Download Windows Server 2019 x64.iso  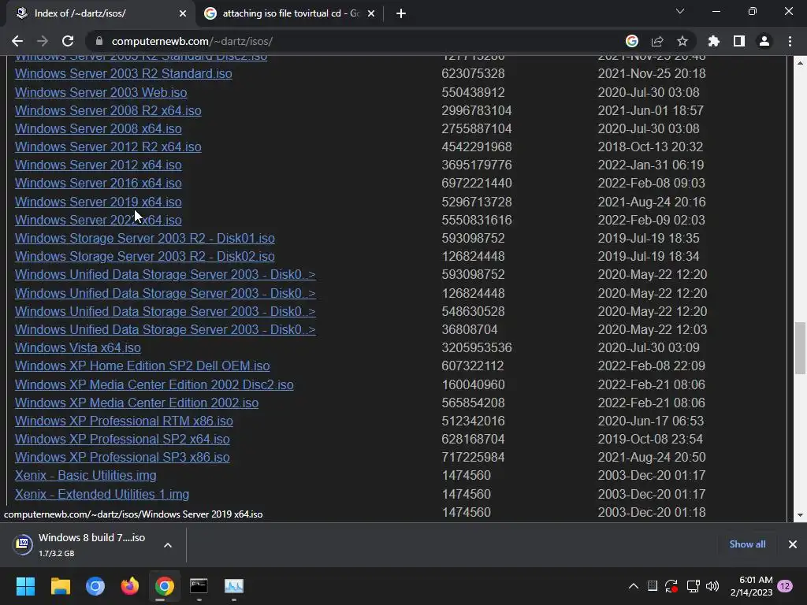click(99, 202)
